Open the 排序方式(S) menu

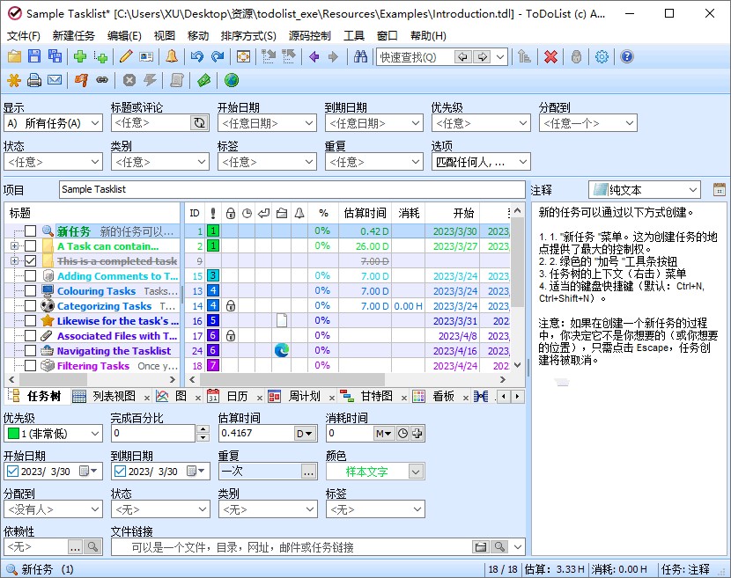pyautogui.click(x=248, y=36)
